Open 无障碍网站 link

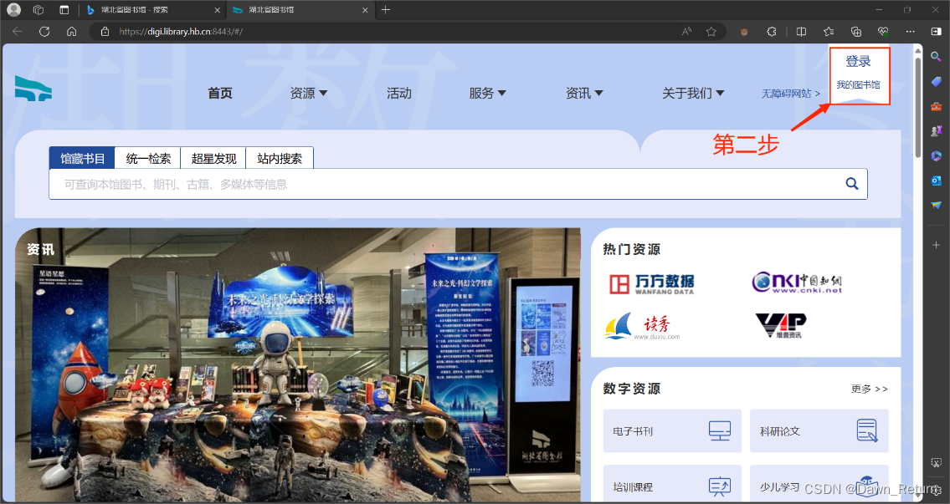click(x=791, y=94)
